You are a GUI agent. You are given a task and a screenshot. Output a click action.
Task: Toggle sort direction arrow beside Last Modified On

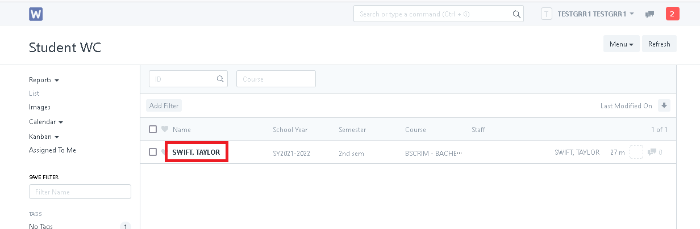click(x=664, y=105)
